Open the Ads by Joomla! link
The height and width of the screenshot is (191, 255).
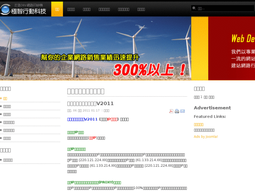coord(206,137)
